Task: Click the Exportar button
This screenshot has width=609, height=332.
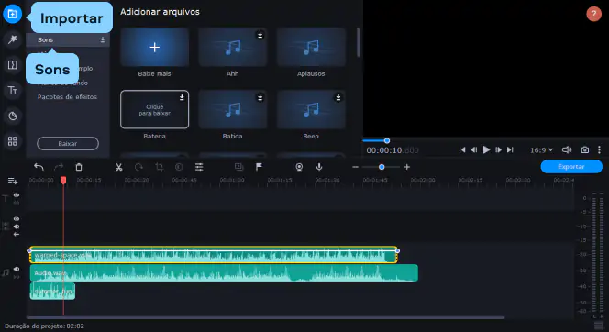Action: pyautogui.click(x=571, y=167)
